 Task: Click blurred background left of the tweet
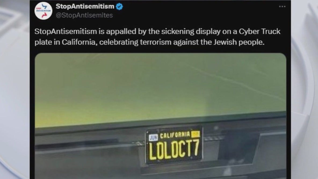click(x=15, y=89)
